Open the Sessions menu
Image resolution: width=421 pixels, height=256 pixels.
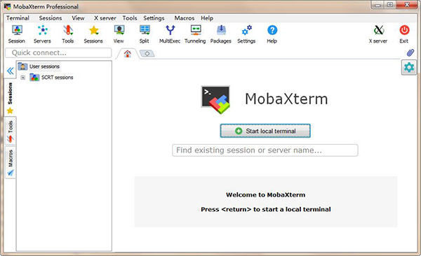click(x=51, y=18)
